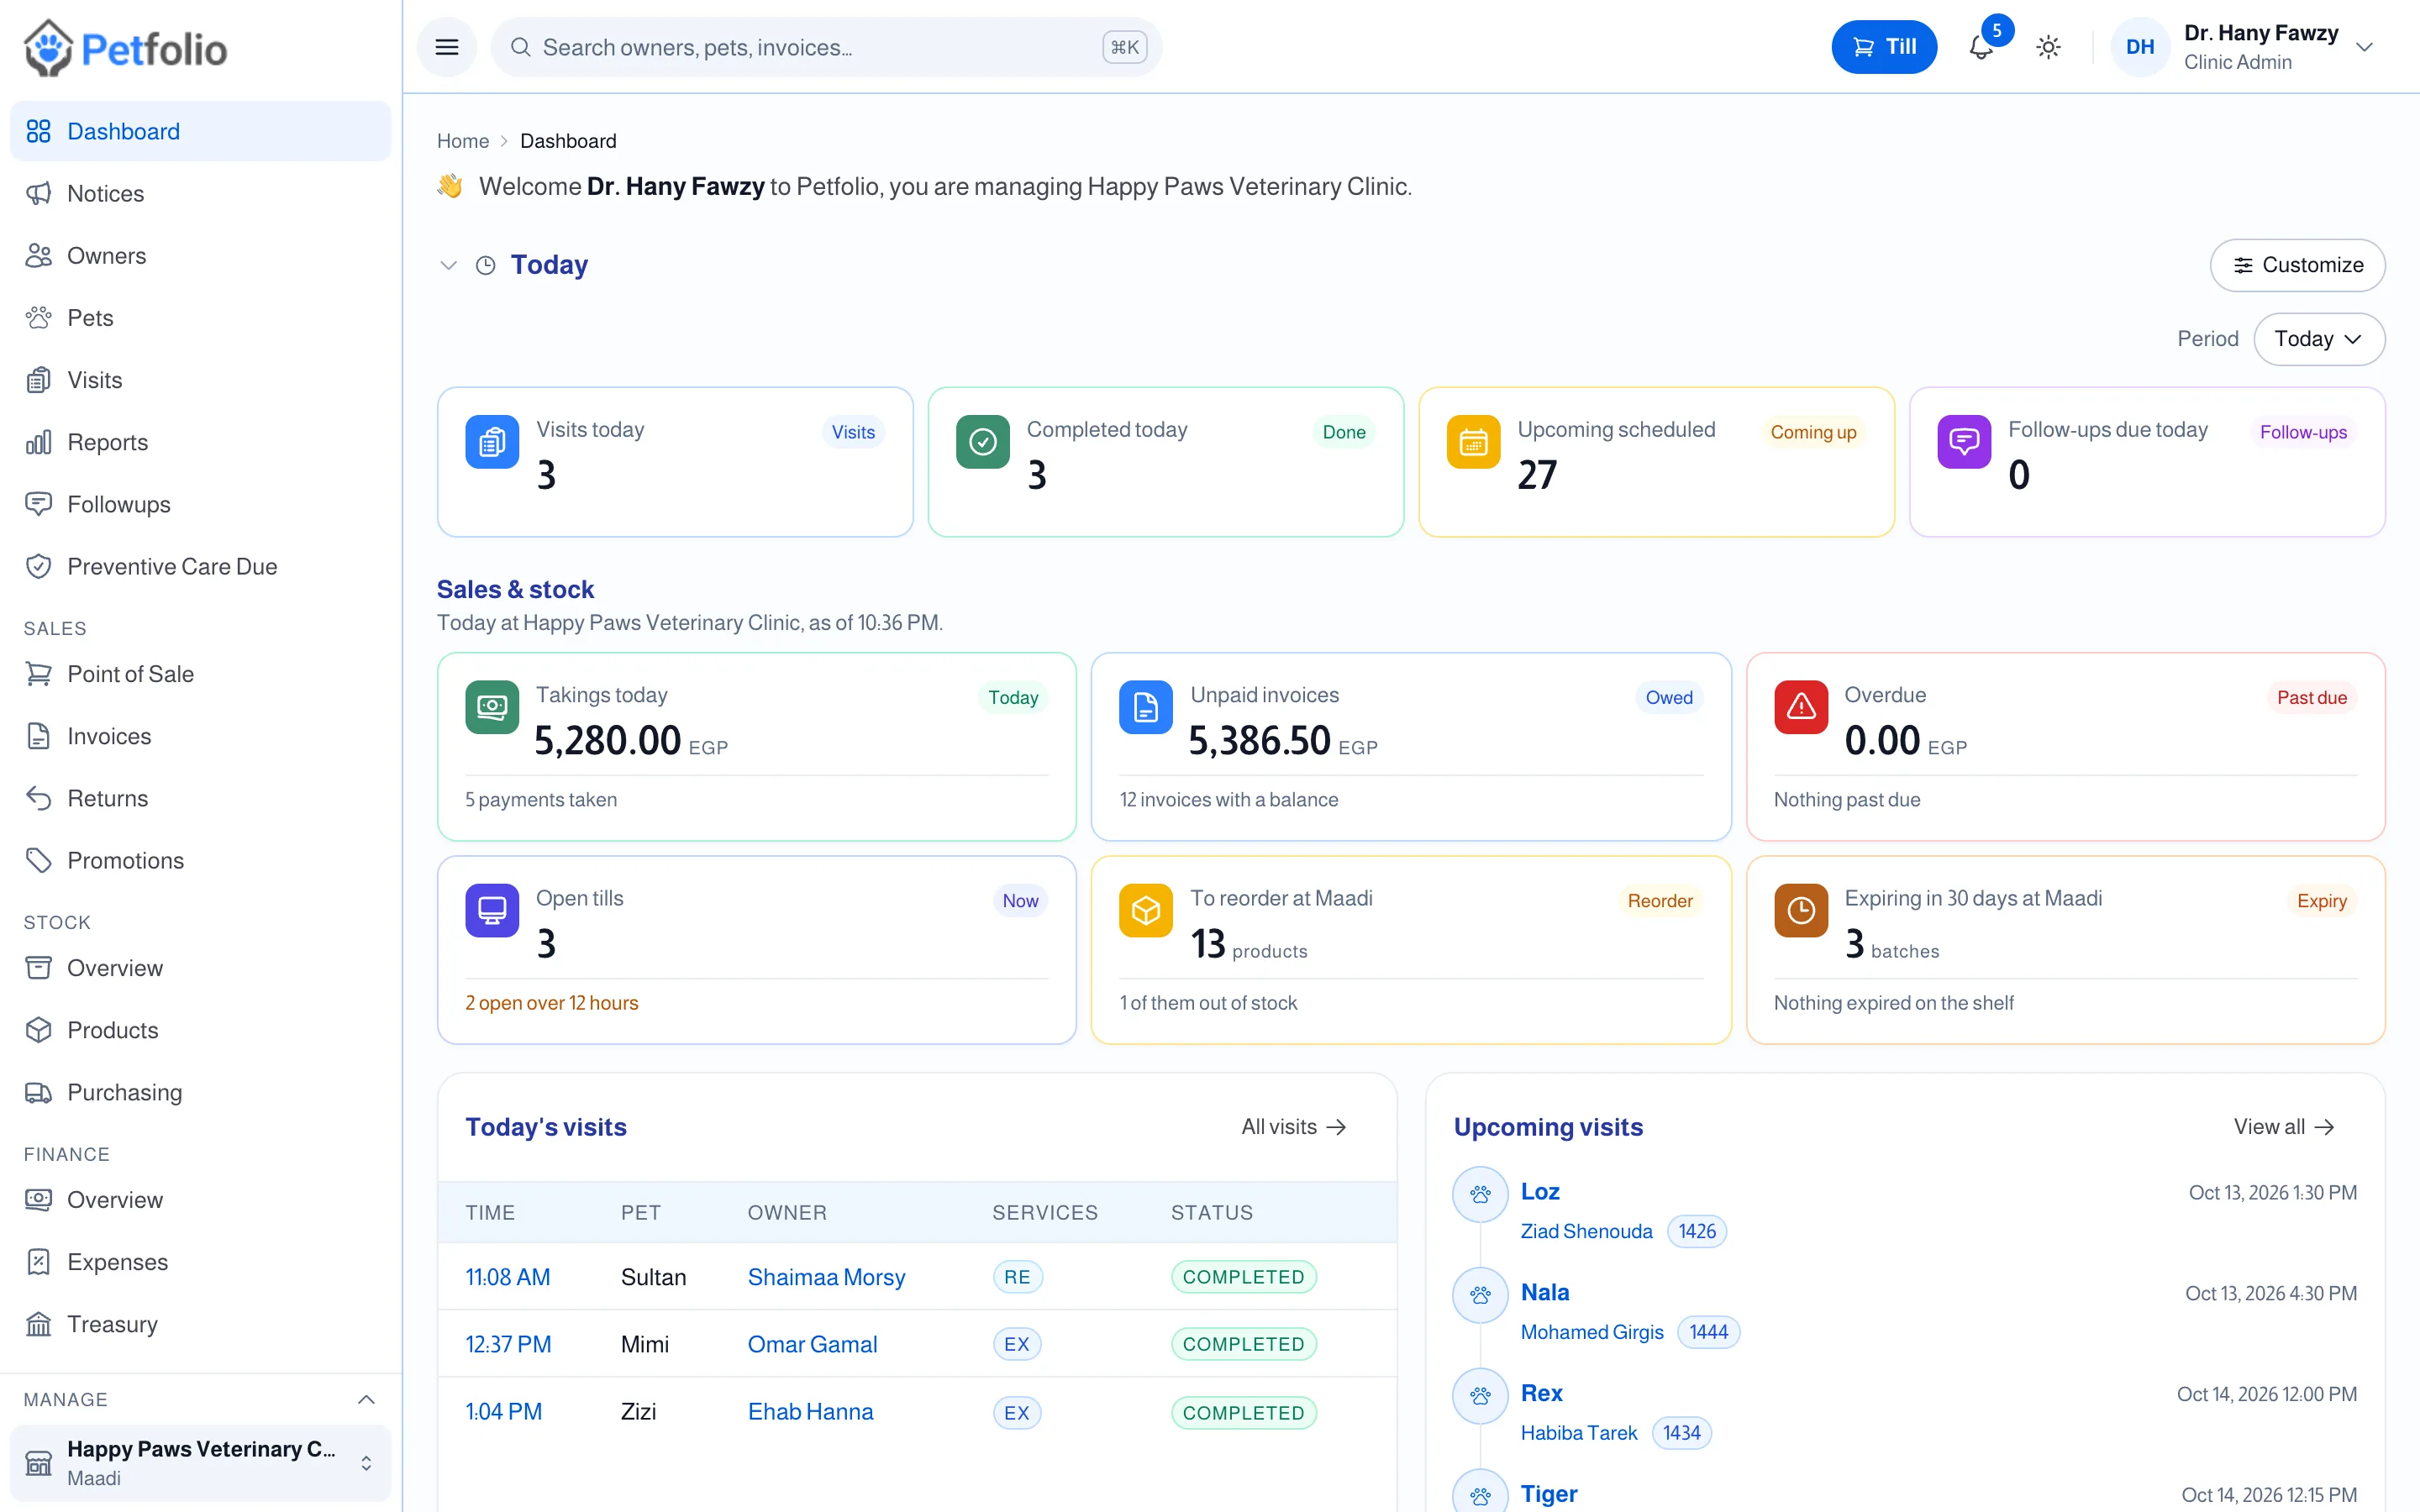Screen dimensions: 2420x1512
Task: Click the Follow-ups due today chat icon
Action: (x=1964, y=442)
